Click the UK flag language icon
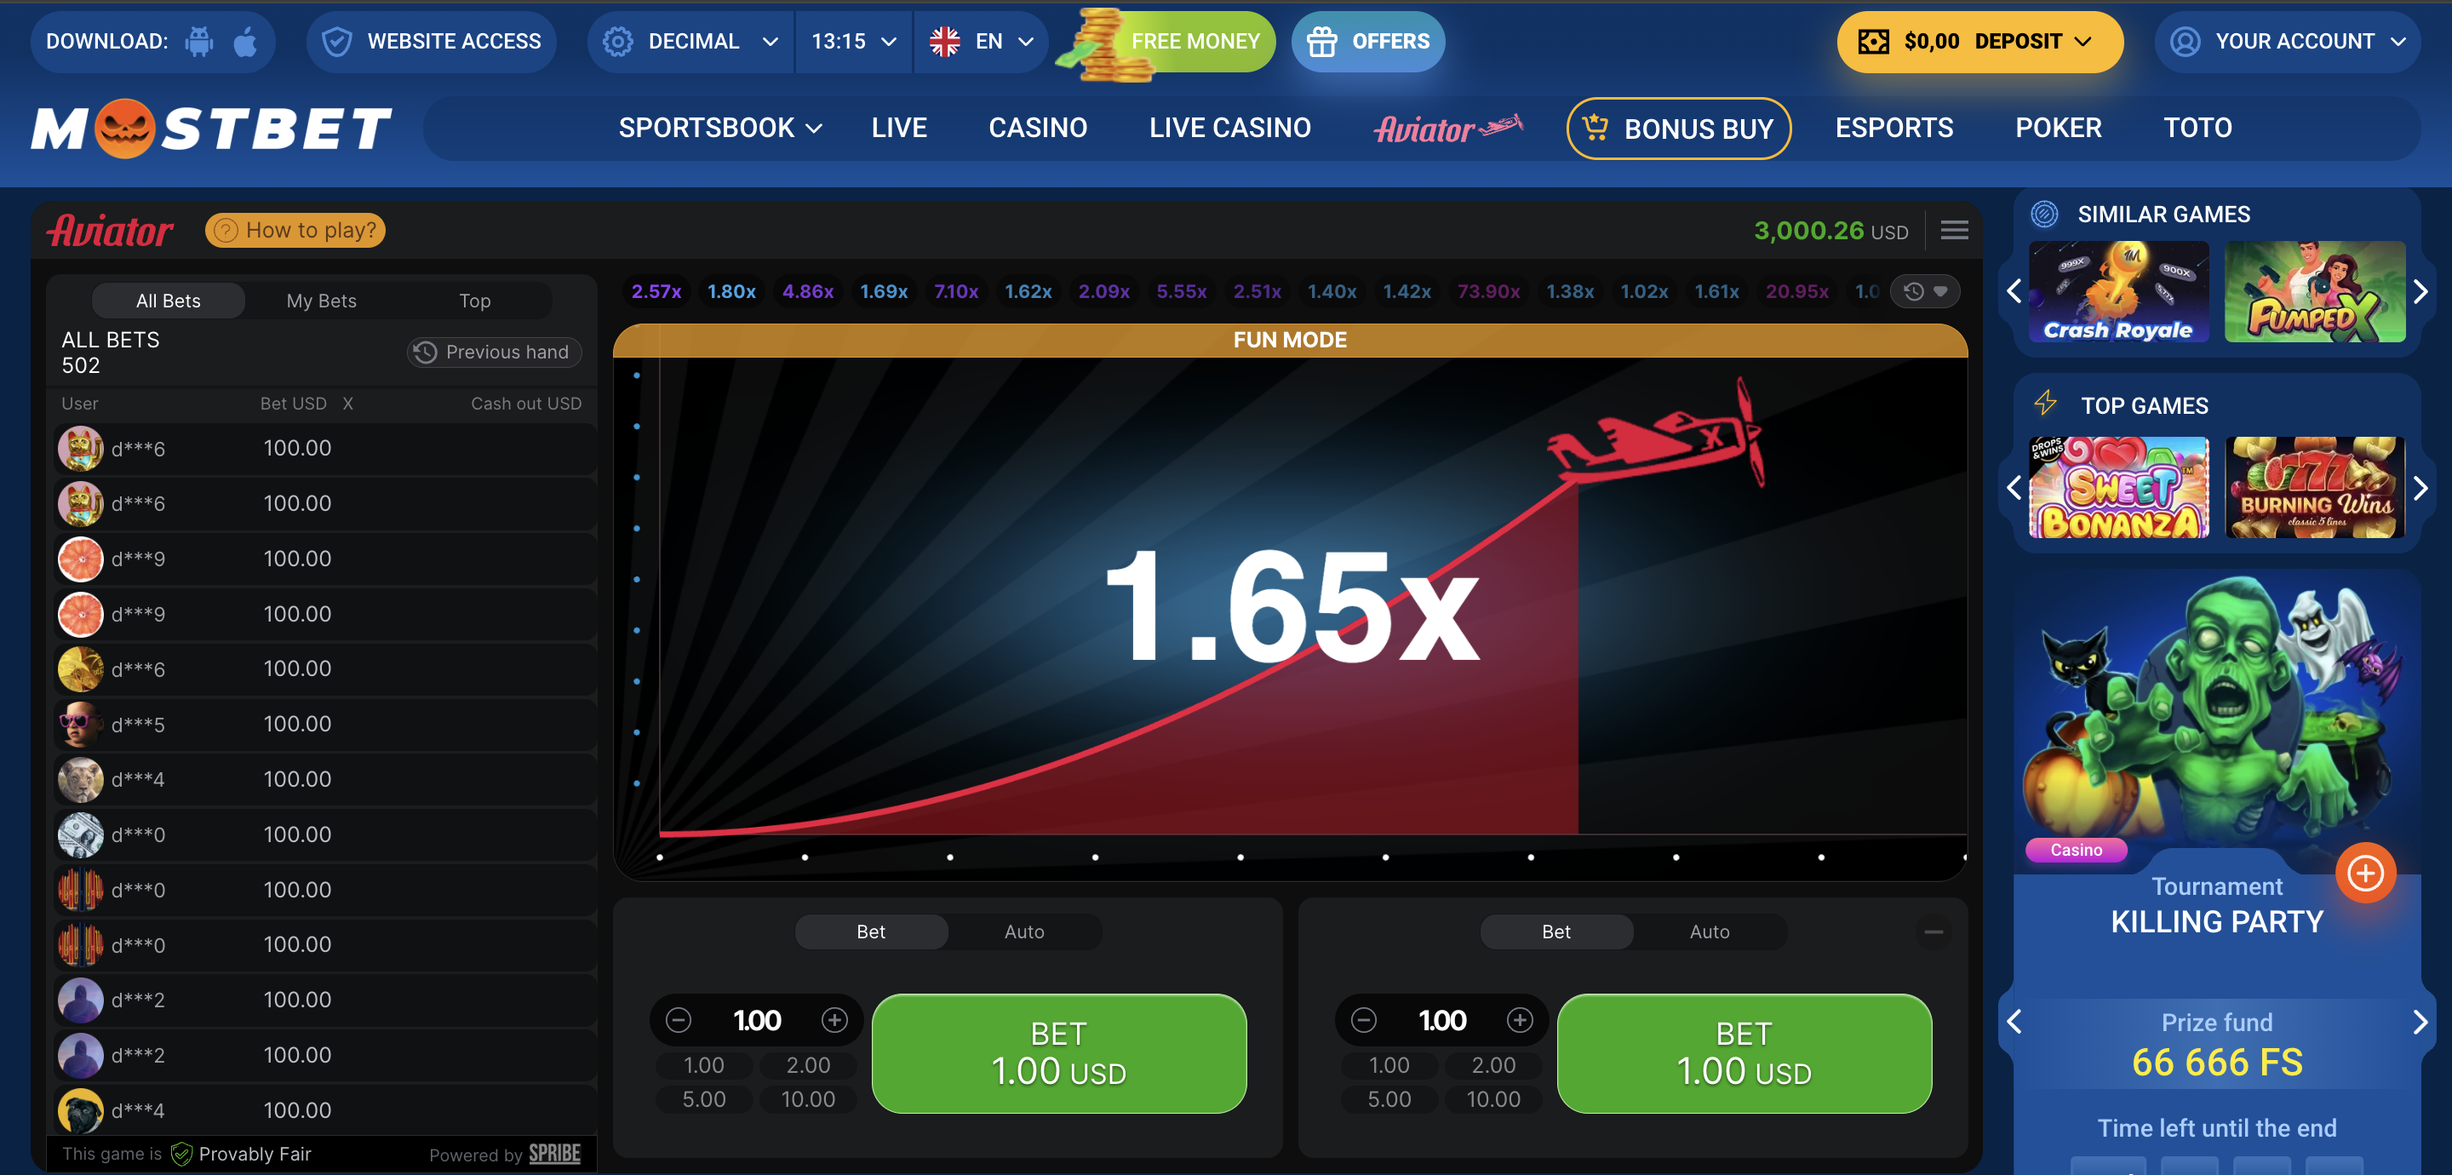The height and width of the screenshot is (1175, 2452). 944,41
